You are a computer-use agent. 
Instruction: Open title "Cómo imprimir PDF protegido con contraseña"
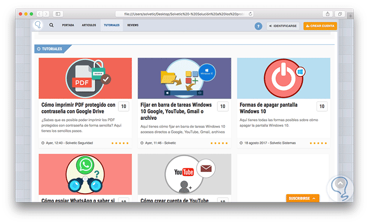(78, 108)
